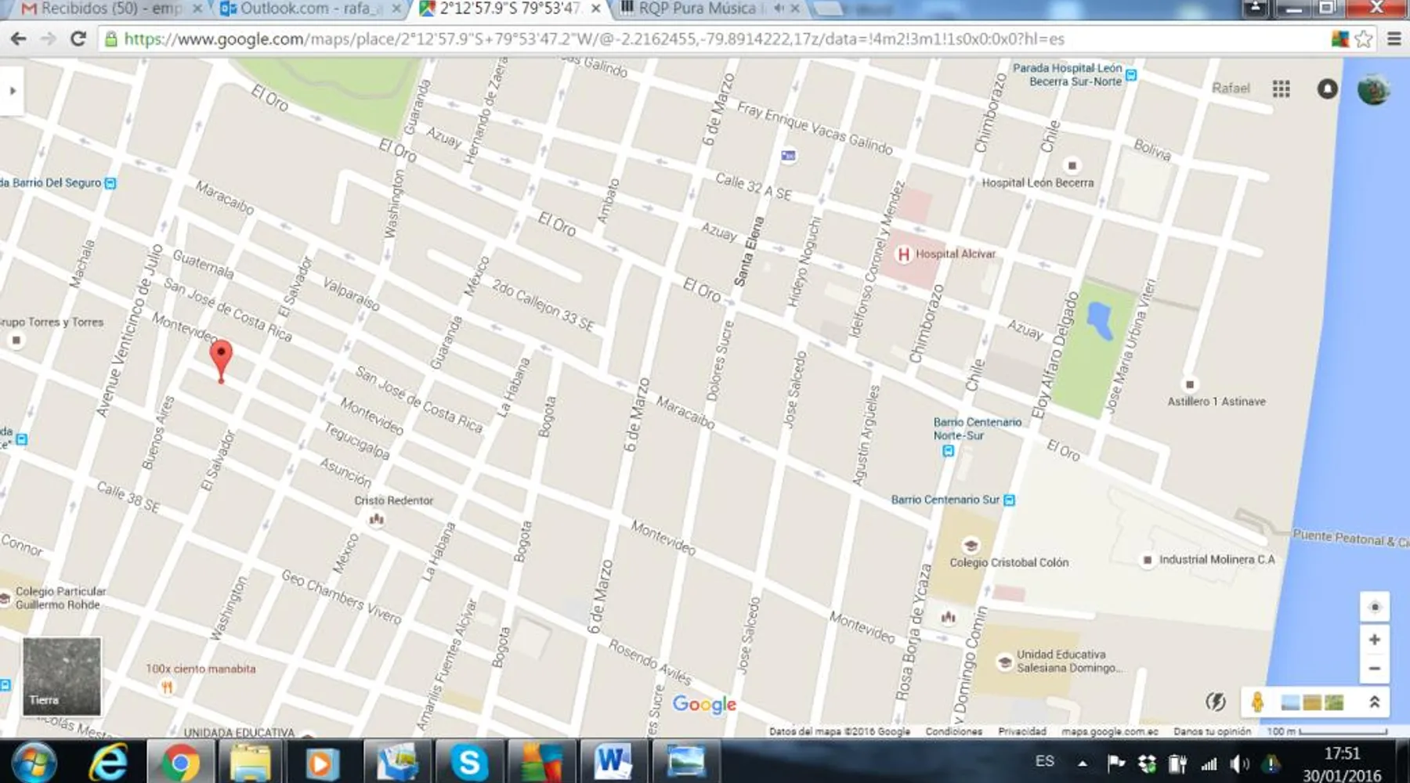Screen dimensions: 1410x783
Task: Open the Chrome menu hamburger button
Action: point(1394,39)
